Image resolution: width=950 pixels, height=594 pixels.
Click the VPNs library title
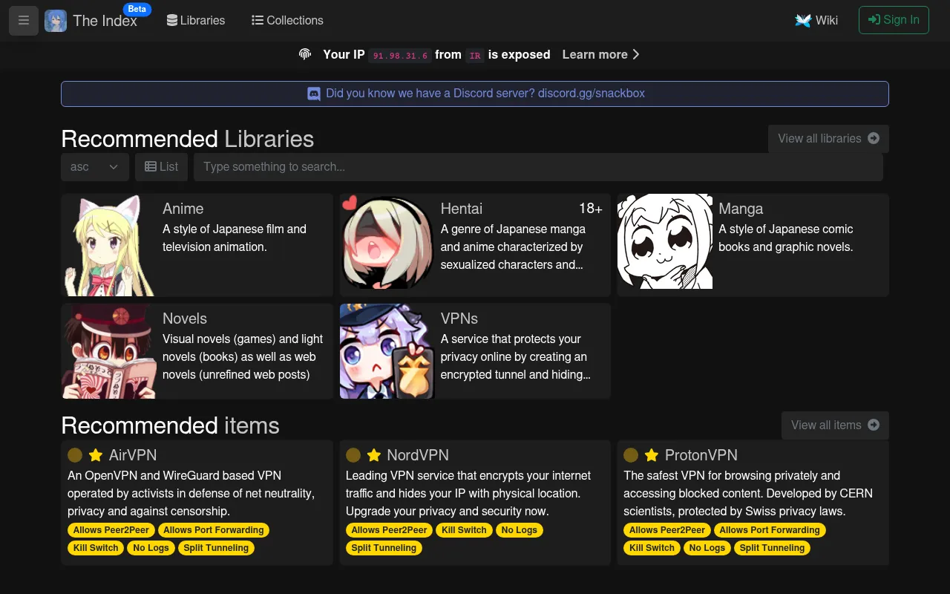(459, 319)
